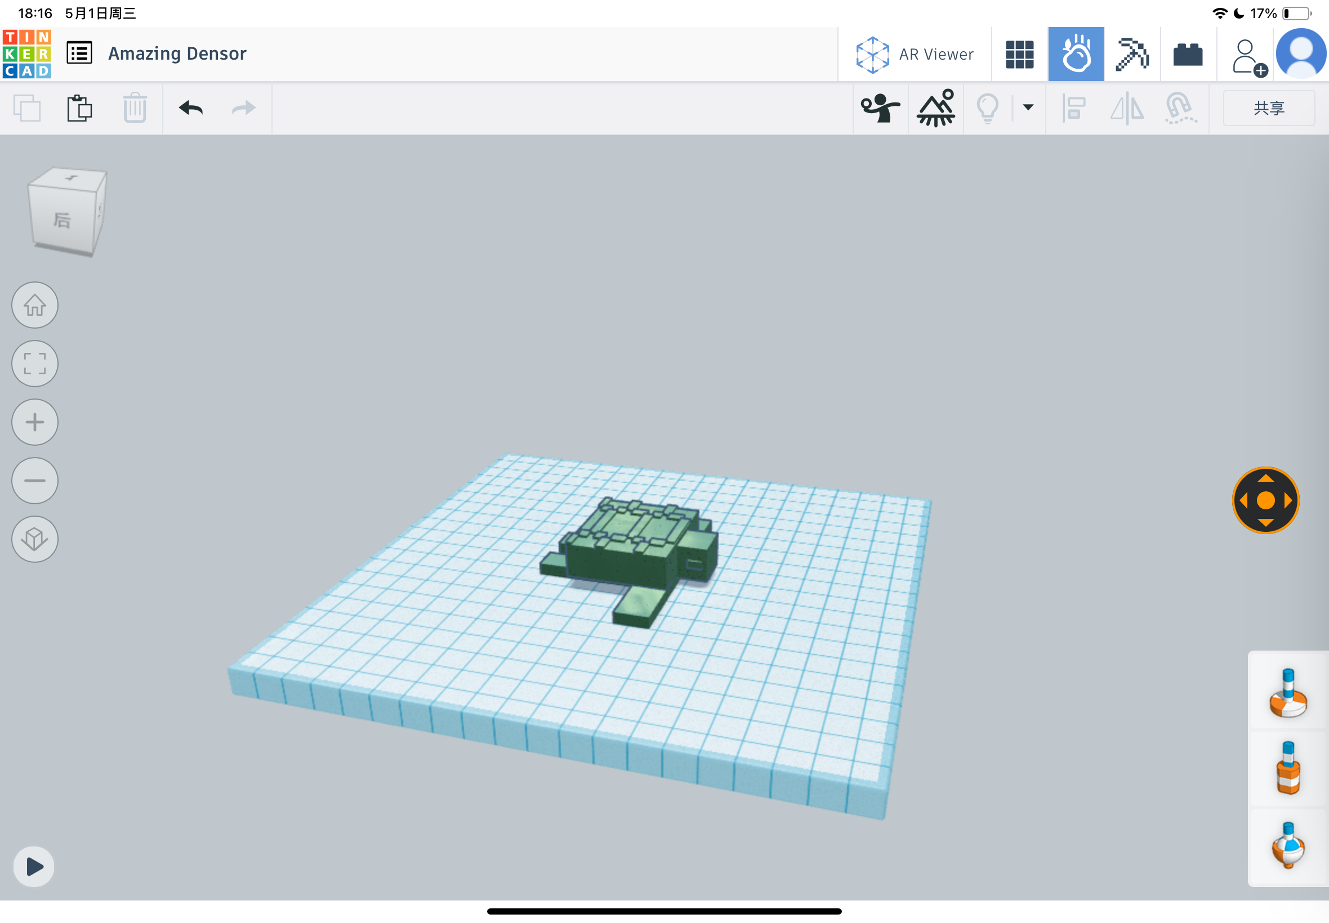
Task: Open the lightbulb dropdown arrow
Action: 1027,107
